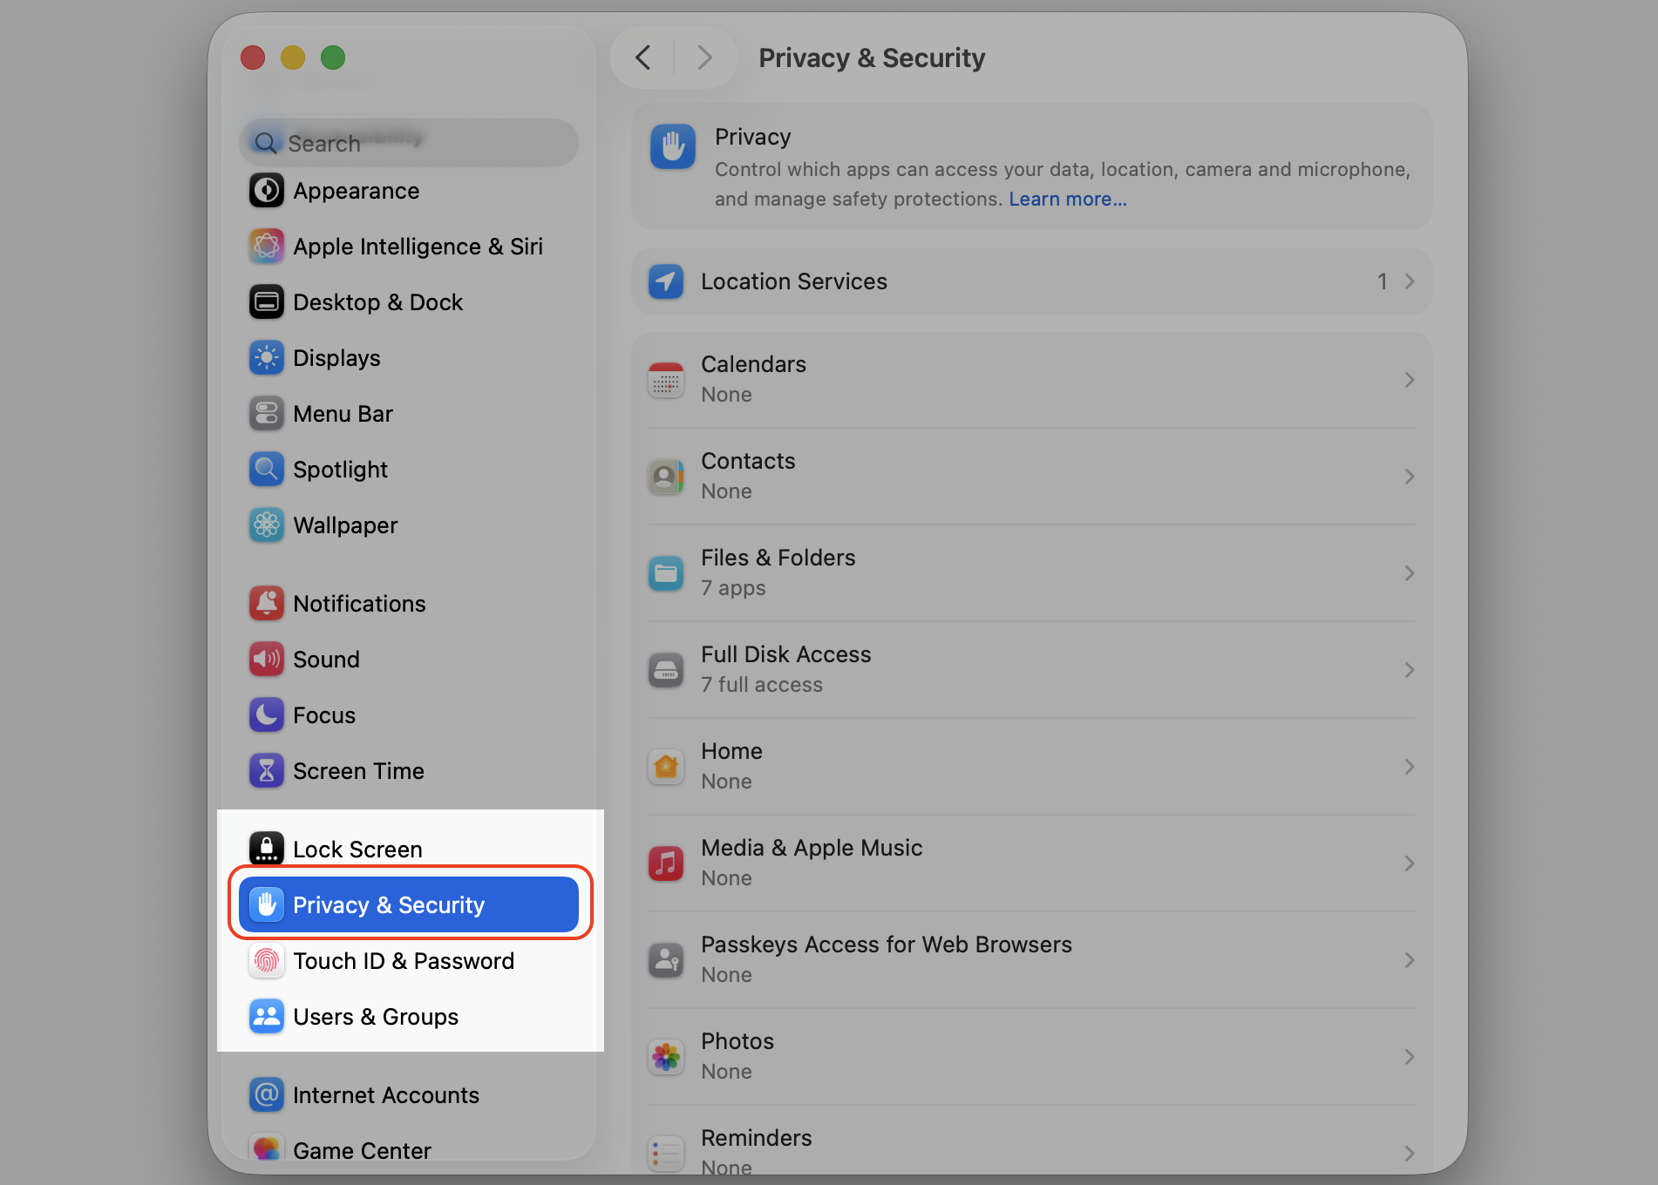Open Apple Intelligence & Siri icon
The width and height of the screenshot is (1658, 1185).
pos(267,247)
